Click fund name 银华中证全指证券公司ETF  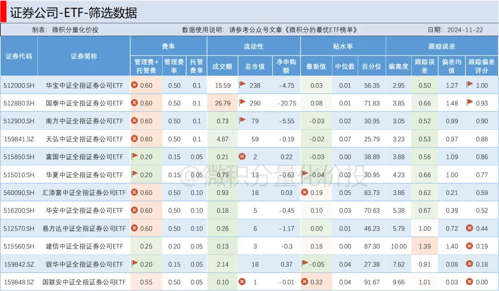coord(84,264)
